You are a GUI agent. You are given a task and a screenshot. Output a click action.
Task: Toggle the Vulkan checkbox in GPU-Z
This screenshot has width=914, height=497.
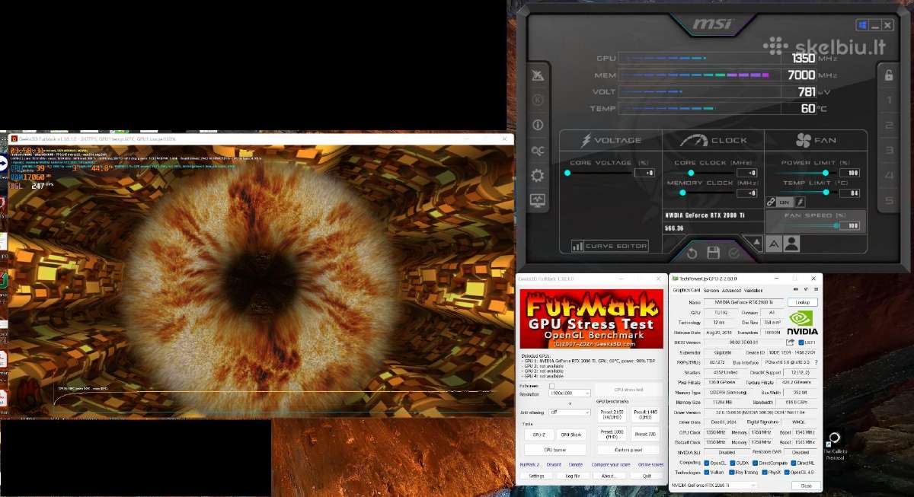click(707, 473)
